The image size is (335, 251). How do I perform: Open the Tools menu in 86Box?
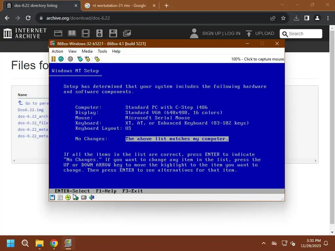(102, 51)
